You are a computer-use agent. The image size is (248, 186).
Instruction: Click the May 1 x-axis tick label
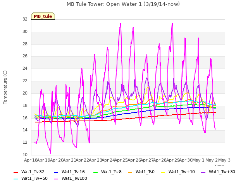[x=198, y=160]
